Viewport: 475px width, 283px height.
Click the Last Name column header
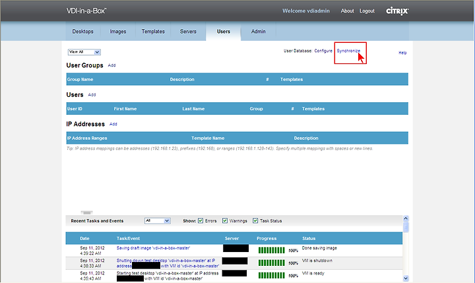(x=193, y=109)
